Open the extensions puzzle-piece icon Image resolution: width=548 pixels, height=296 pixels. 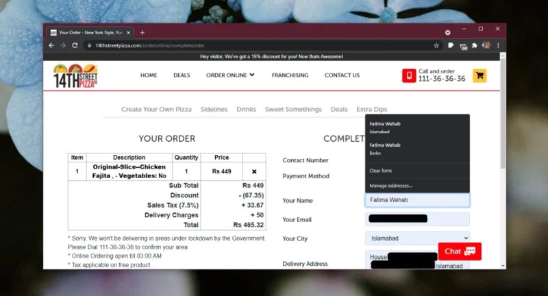tap(474, 45)
